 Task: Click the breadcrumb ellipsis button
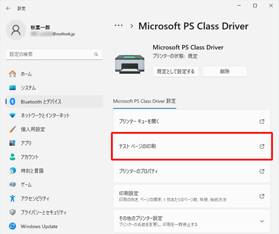[119, 26]
